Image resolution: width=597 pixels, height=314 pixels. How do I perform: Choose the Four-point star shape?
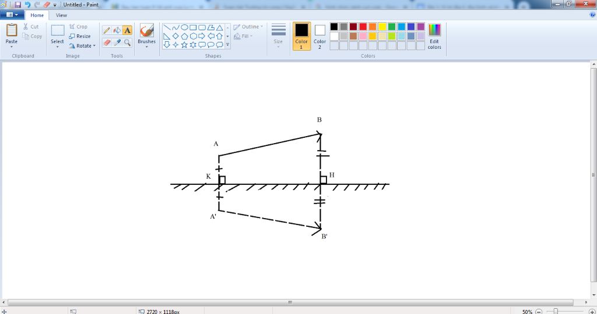(x=175, y=45)
